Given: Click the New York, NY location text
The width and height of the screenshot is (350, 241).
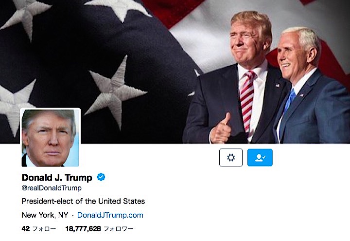Looking at the screenshot, I should click(45, 215).
